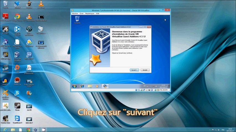The width and height of the screenshot is (236, 132).
Task: Open Google Chrome from the host taskbar
Action: pos(28,130)
